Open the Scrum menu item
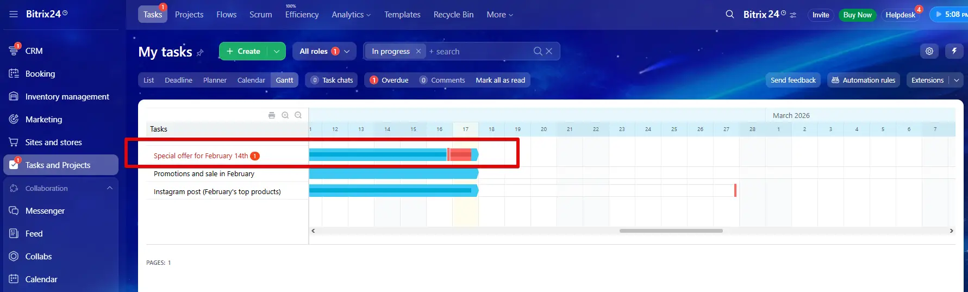The image size is (968, 292). click(260, 15)
